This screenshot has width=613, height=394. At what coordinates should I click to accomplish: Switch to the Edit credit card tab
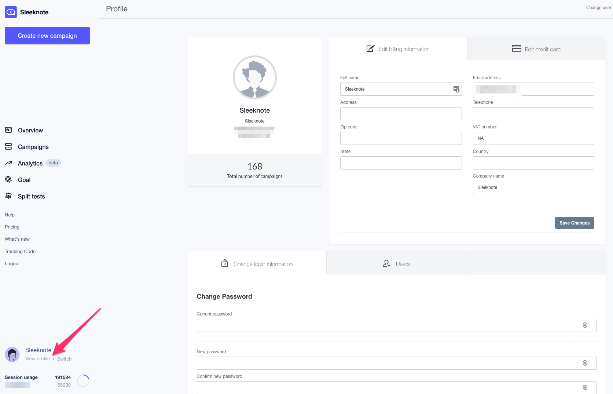[x=536, y=48]
